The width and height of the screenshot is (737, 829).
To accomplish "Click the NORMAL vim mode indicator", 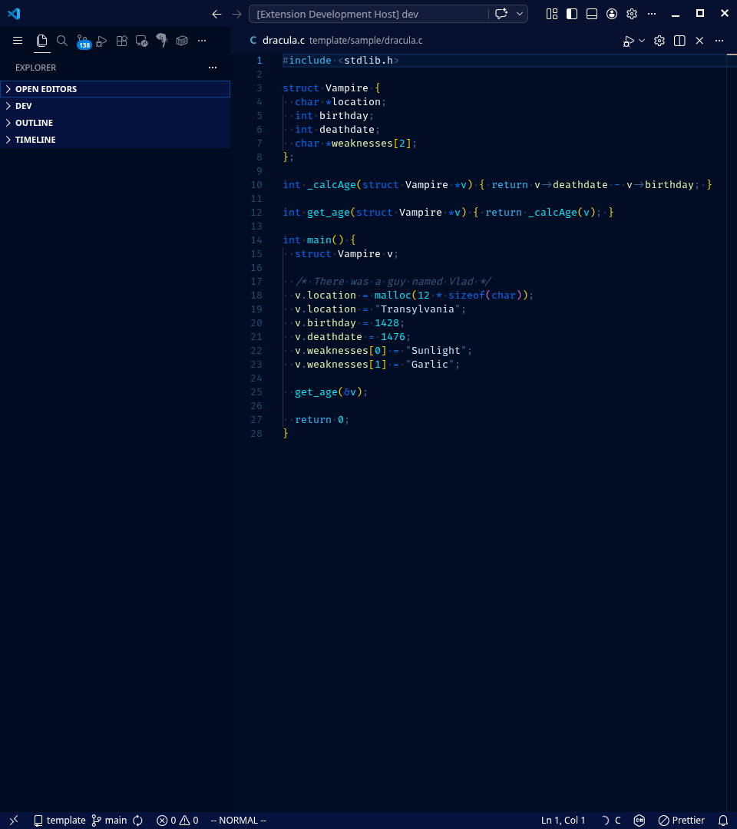I will click(x=239, y=820).
